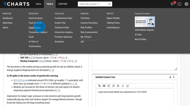This screenshot has width=190, height=106.
Task: Click the move handle on Untitled Custom Text
Action: pyautogui.click(x=170, y=77)
